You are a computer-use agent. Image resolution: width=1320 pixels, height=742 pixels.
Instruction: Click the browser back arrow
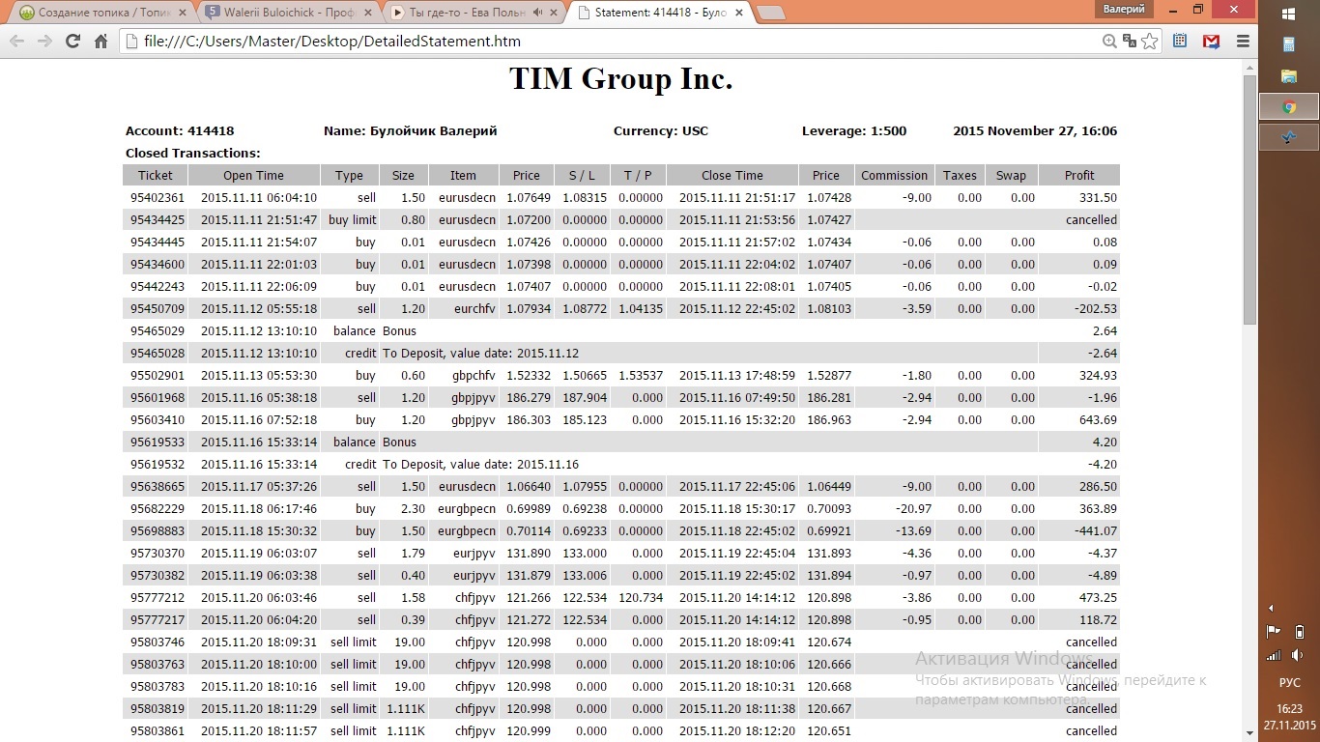[16, 42]
